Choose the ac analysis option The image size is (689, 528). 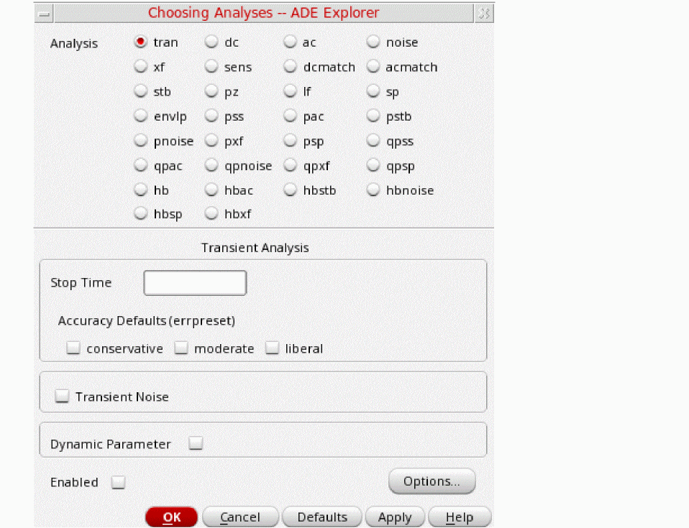pyautogui.click(x=290, y=42)
